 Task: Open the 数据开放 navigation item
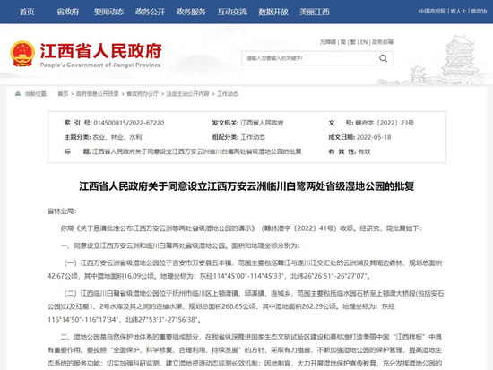pos(273,12)
